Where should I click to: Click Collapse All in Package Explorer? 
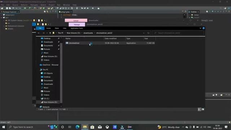click(45, 12)
